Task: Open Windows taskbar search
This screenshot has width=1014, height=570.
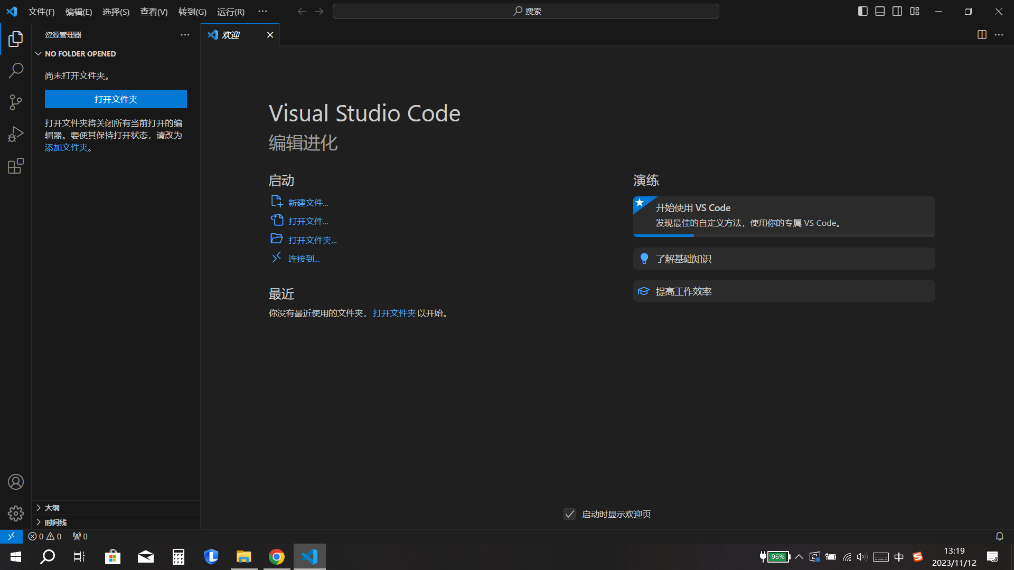Action: coord(48,557)
